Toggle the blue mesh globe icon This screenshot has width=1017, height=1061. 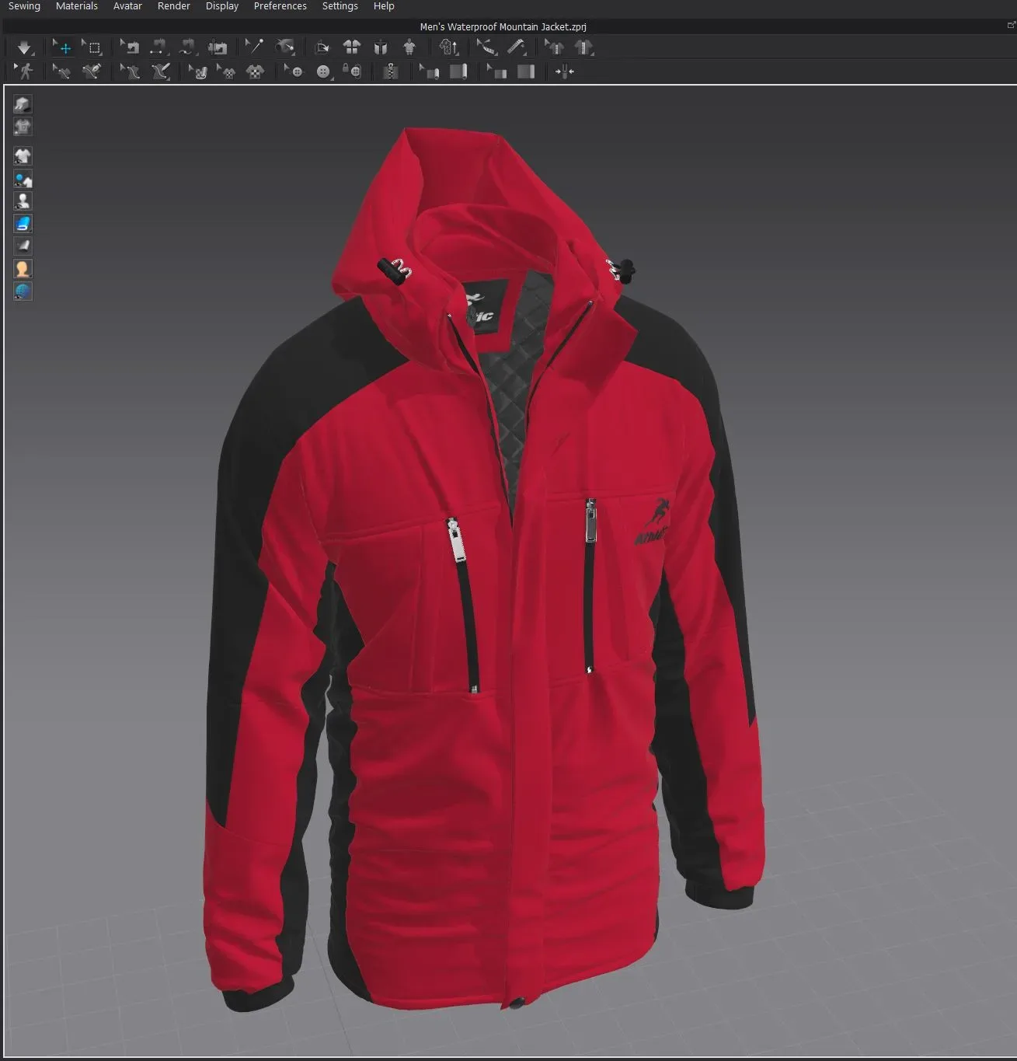(x=23, y=291)
